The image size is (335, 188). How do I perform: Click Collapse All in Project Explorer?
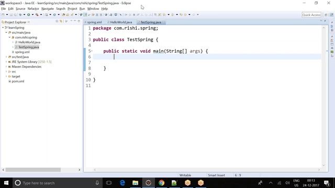click(x=57, y=21)
